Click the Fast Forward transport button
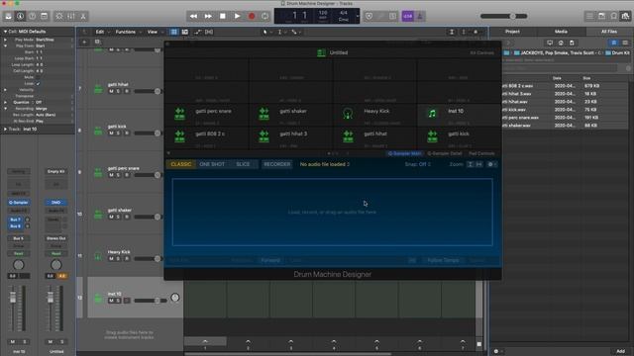 tap(208, 16)
